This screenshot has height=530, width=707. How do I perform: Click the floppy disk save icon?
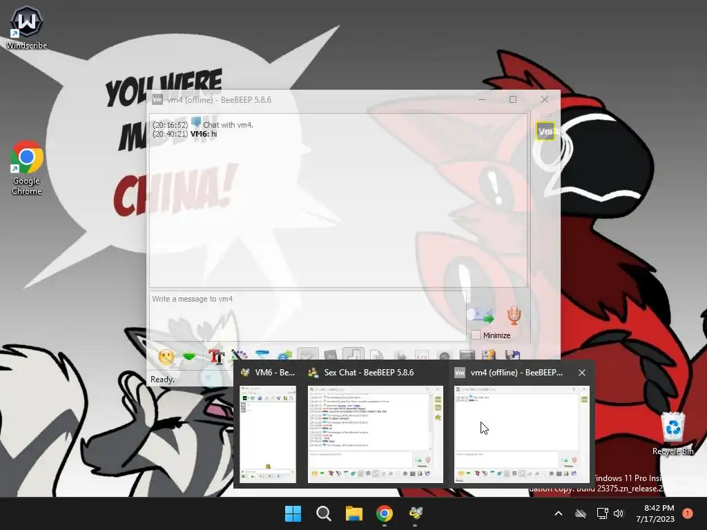(x=513, y=355)
